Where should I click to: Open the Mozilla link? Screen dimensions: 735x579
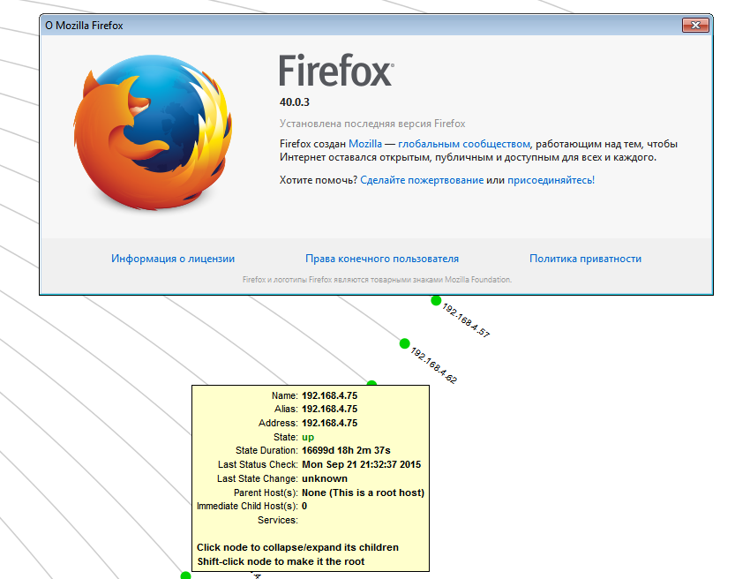[x=365, y=144]
